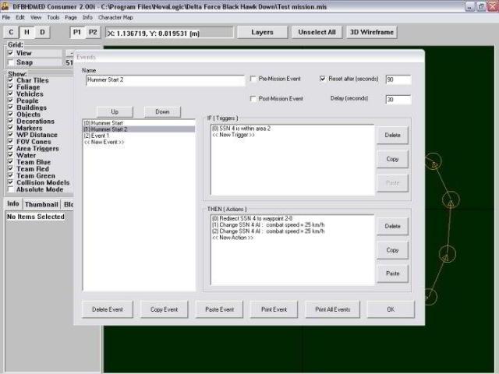Enable the Pre-Mission Event checkbox
Viewport: 499px width, 374px height.
coord(253,79)
